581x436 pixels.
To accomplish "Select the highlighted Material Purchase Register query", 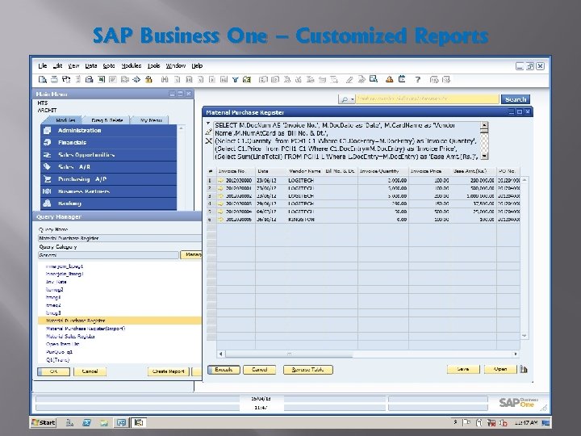I will coord(119,321).
